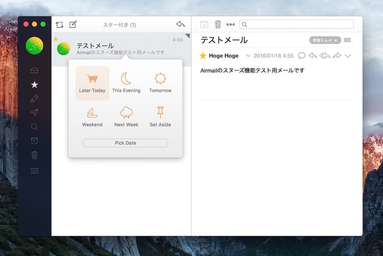
Task: Expand sender details chevron beside Hoge Hoge
Action: click(248, 56)
